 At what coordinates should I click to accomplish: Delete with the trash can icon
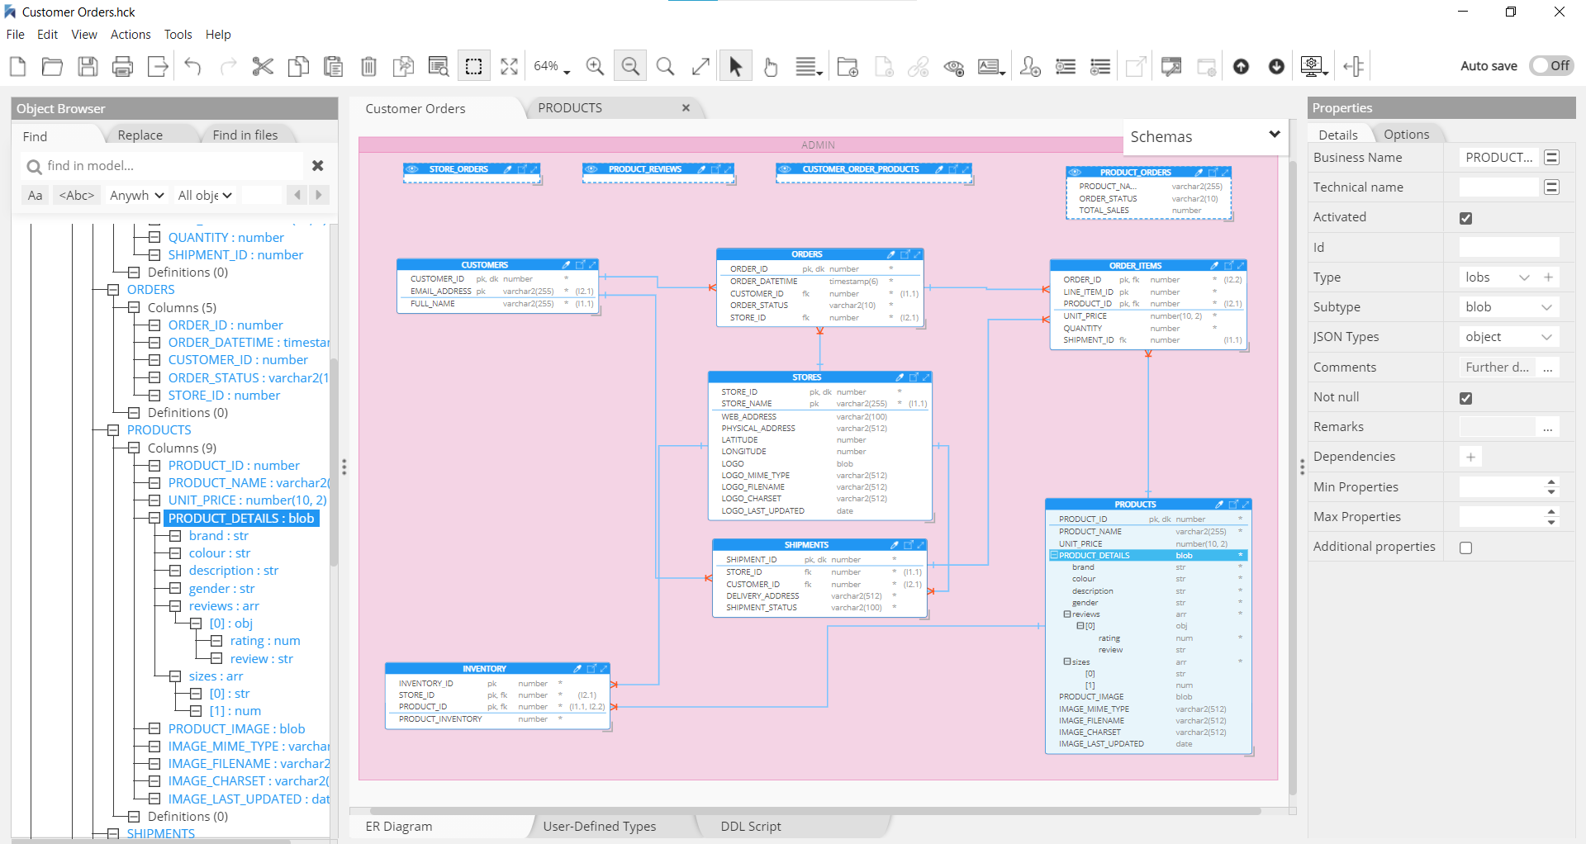coord(368,66)
